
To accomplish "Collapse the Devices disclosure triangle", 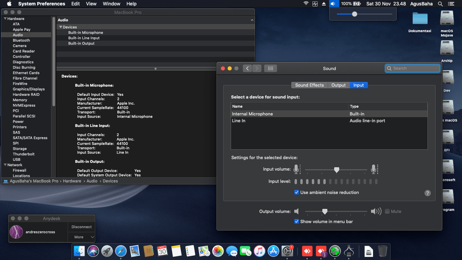I will coord(61,27).
